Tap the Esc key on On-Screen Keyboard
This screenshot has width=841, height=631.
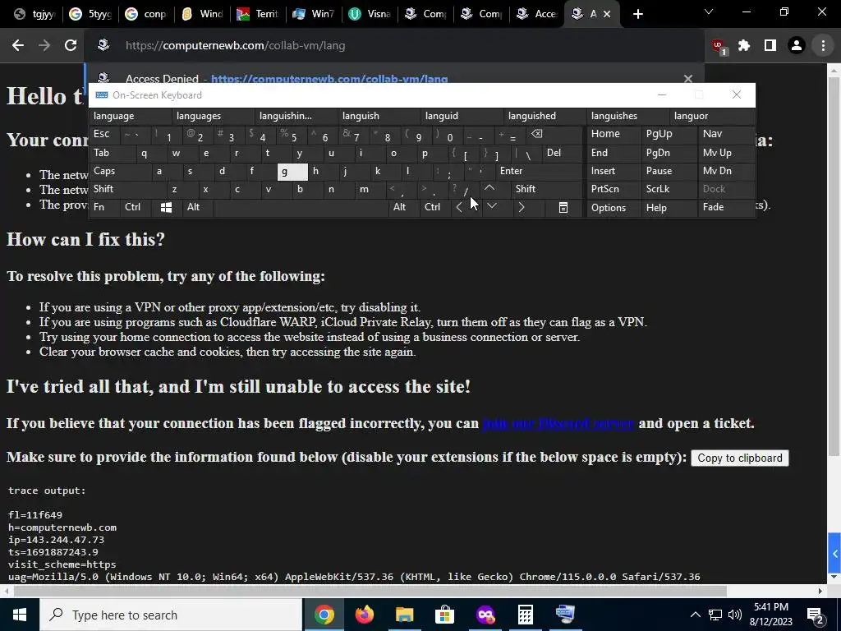point(104,134)
